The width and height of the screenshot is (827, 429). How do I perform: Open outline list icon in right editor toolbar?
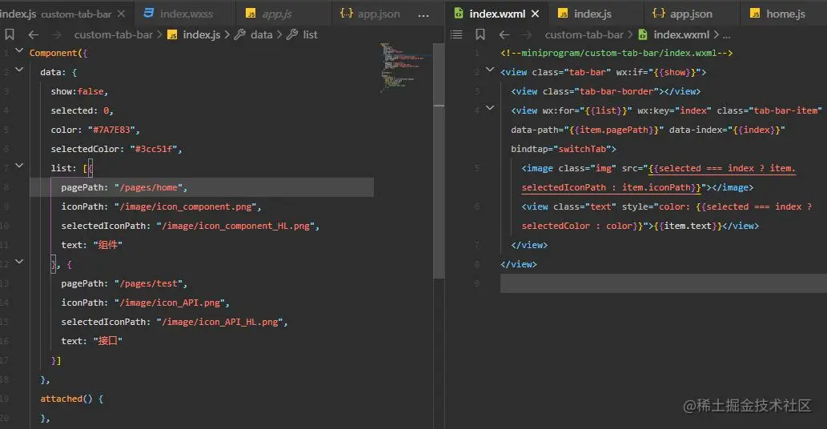click(x=456, y=34)
